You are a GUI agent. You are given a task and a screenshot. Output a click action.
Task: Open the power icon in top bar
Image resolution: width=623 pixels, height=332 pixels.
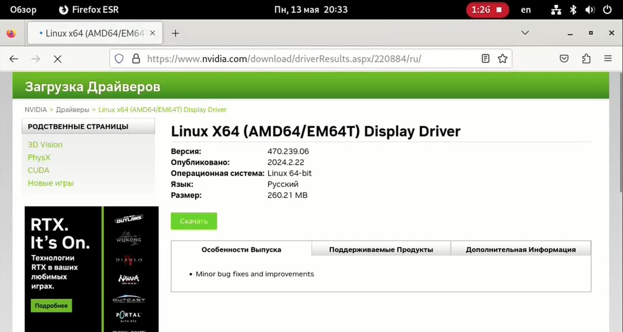pos(607,10)
